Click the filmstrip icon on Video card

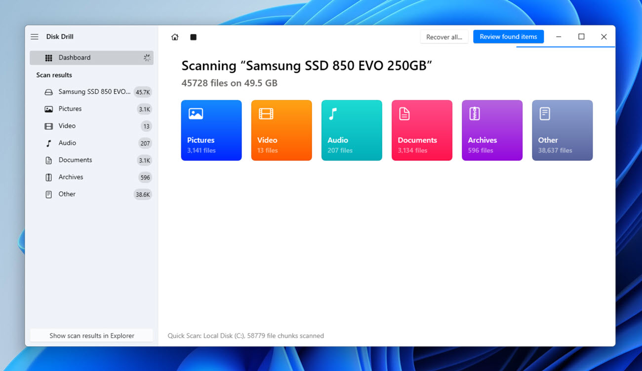(x=266, y=114)
